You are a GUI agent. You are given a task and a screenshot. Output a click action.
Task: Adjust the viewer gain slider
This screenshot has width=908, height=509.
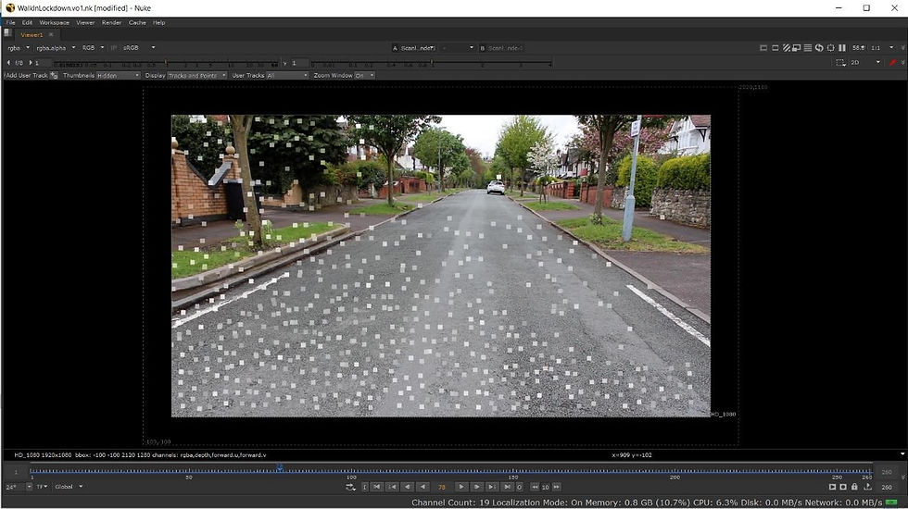(165, 63)
